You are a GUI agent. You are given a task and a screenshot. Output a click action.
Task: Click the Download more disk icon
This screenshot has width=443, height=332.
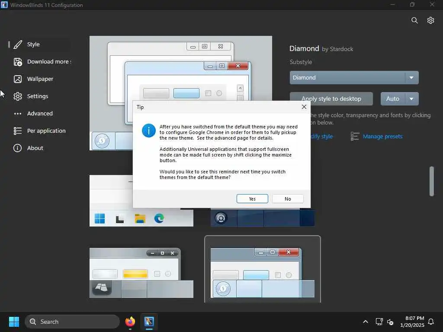tap(17, 62)
